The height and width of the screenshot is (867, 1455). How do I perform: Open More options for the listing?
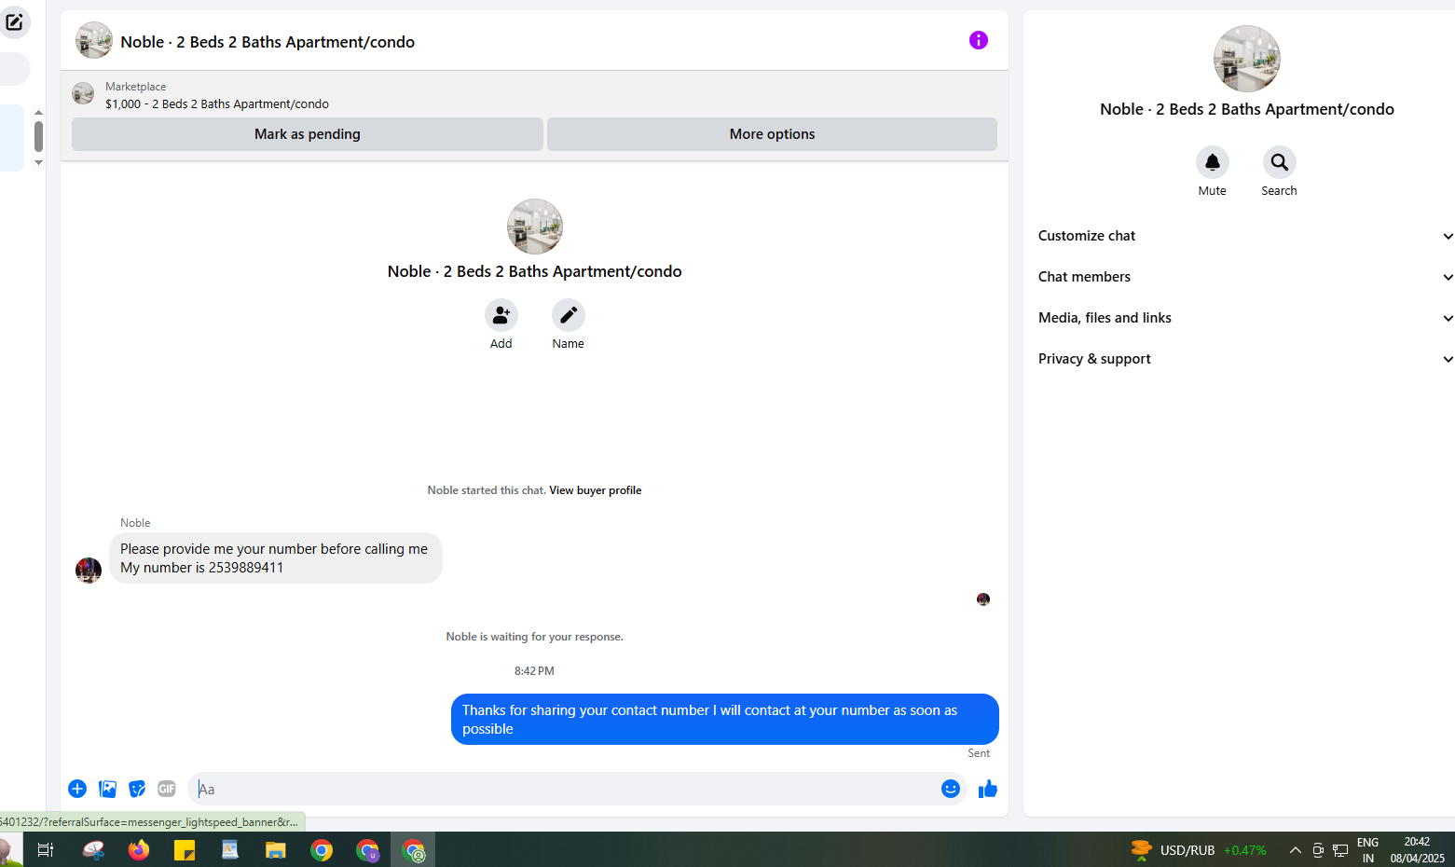click(x=772, y=134)
